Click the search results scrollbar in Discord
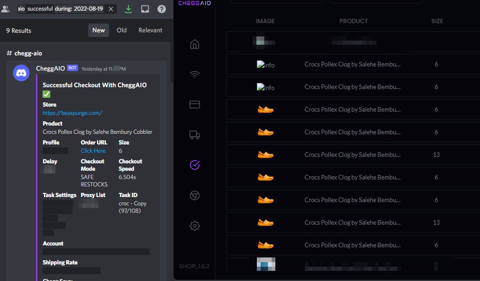Viewport: 480px width, 281px height. [171, 63]
